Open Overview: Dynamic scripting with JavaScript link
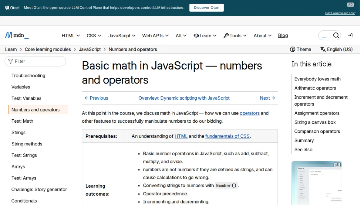The image size is (364, 205). coord(184,98)
